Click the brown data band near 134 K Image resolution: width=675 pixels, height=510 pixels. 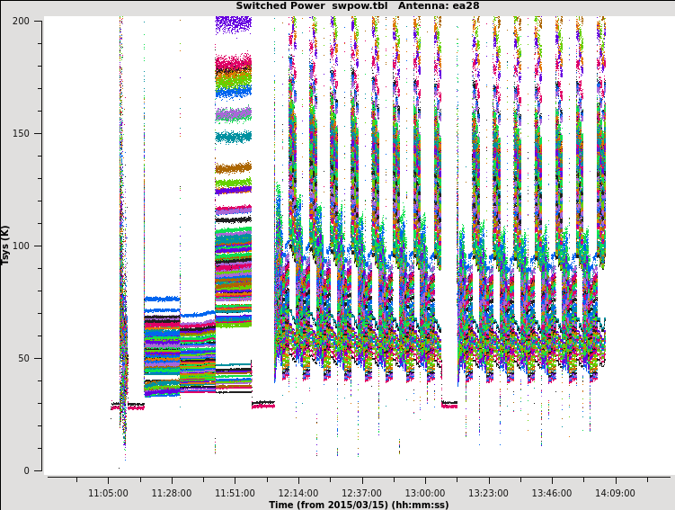click(233, 168)
